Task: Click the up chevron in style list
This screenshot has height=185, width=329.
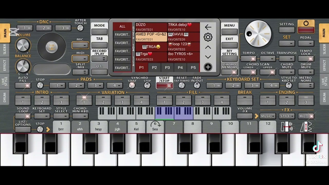Action: 208,47
